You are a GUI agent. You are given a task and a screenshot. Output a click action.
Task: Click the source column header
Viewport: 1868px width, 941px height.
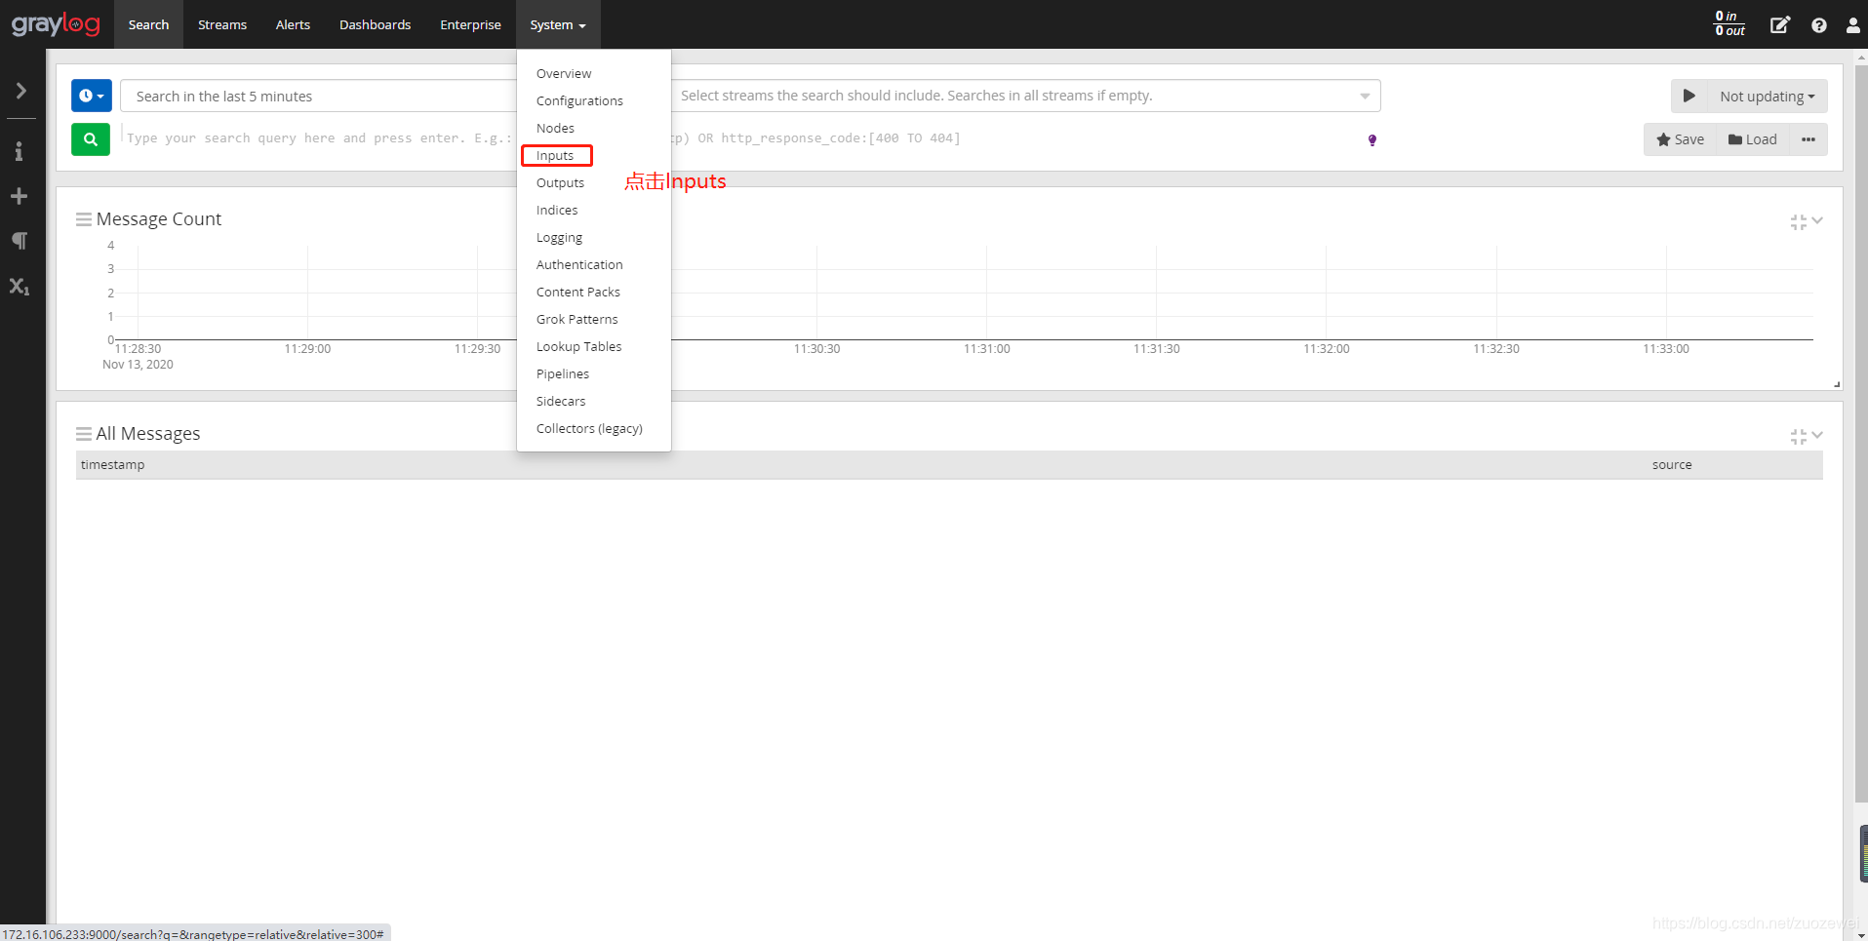(x=1672, y=464)
